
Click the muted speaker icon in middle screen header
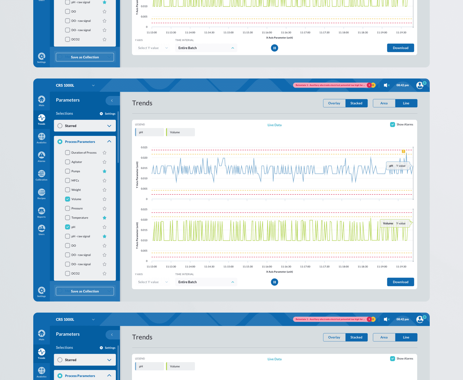(387, 85)
